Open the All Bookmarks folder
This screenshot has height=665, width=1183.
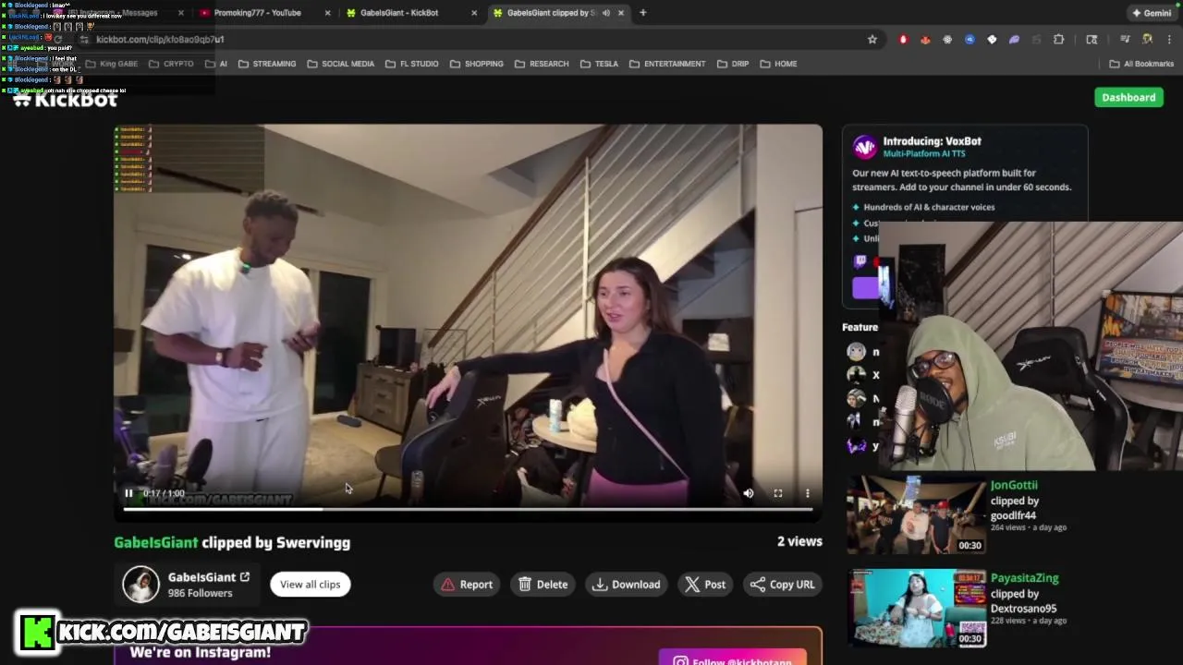click(x=1141, y=64)
